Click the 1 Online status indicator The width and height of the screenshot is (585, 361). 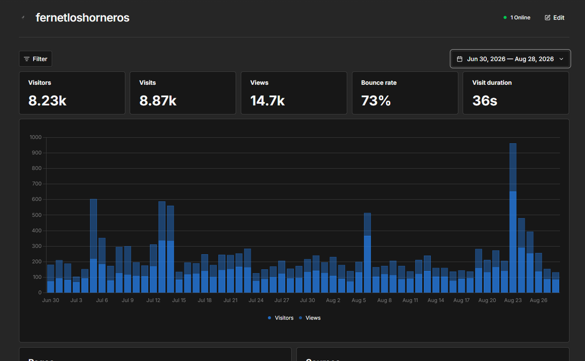pyautogui.click(x=517, y=18)
